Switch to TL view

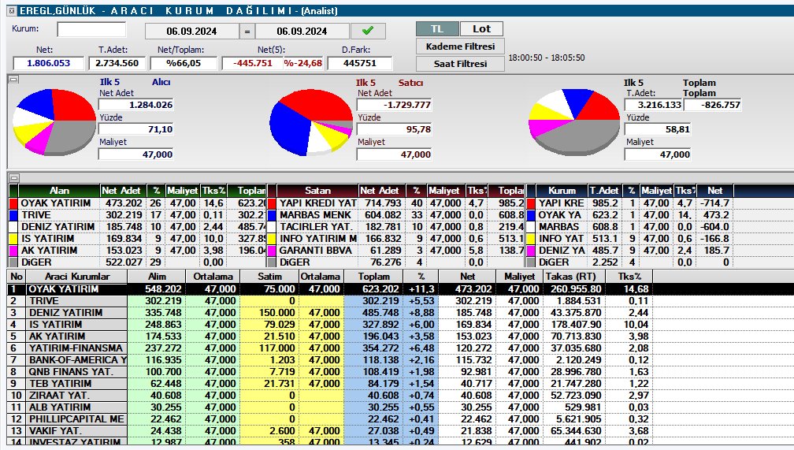point(437,29)
